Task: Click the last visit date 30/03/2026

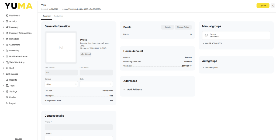Action: click(108, 91)
